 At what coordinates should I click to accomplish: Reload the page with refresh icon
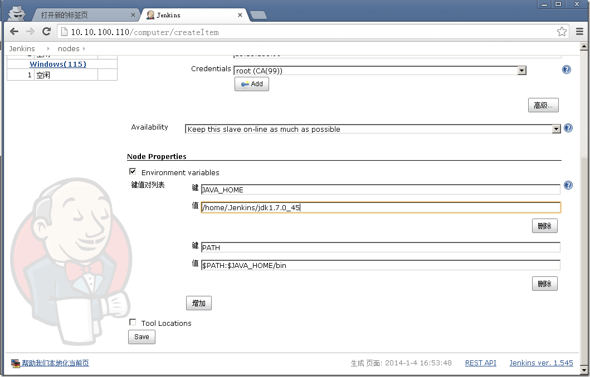pyautogui.click(x=46, y=32)
